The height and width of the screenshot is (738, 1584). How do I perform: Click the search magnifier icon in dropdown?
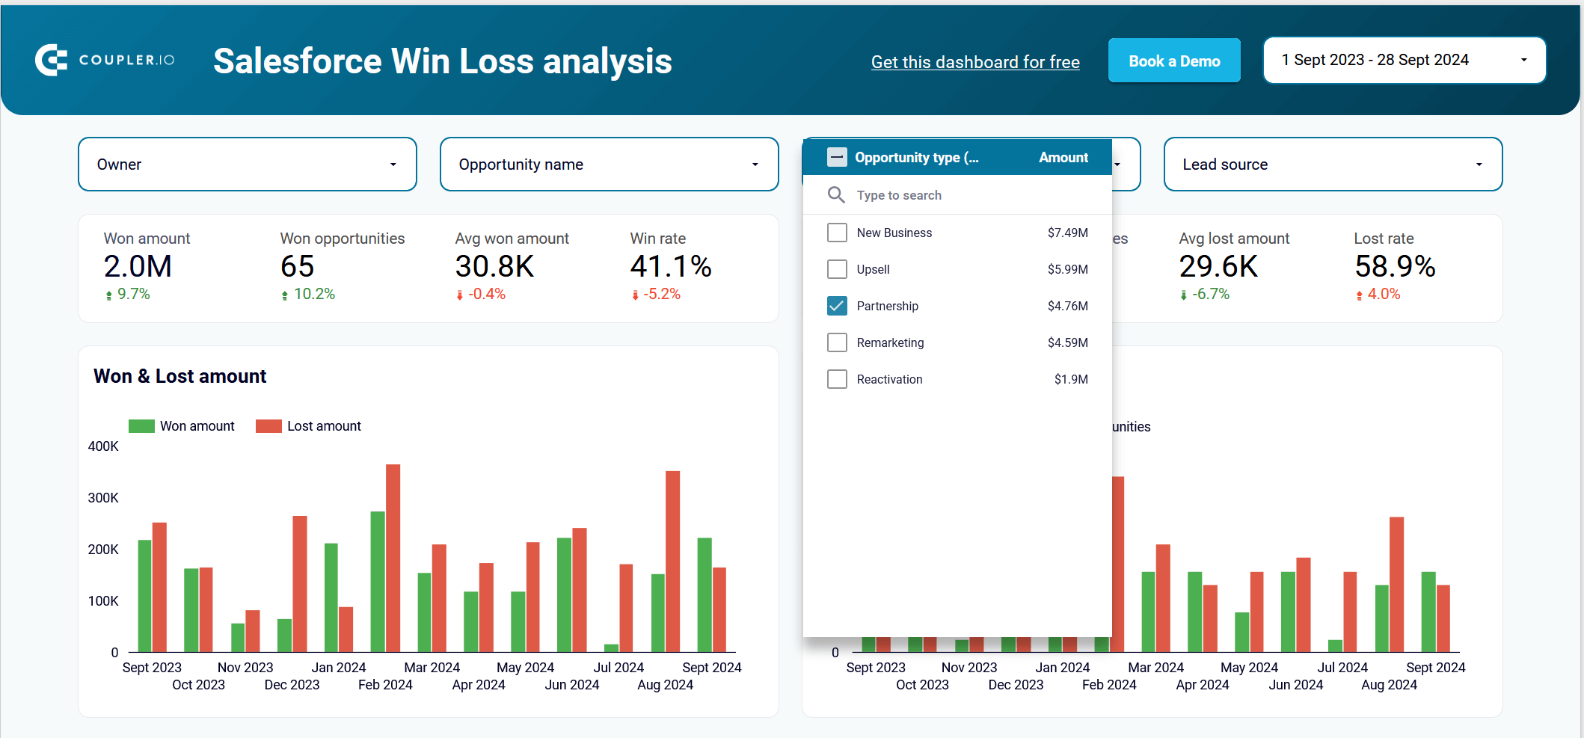[836, 195]
